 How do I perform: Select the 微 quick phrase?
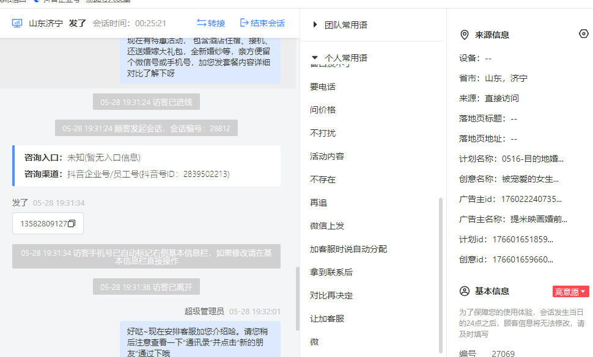click(x=314, y=342)
